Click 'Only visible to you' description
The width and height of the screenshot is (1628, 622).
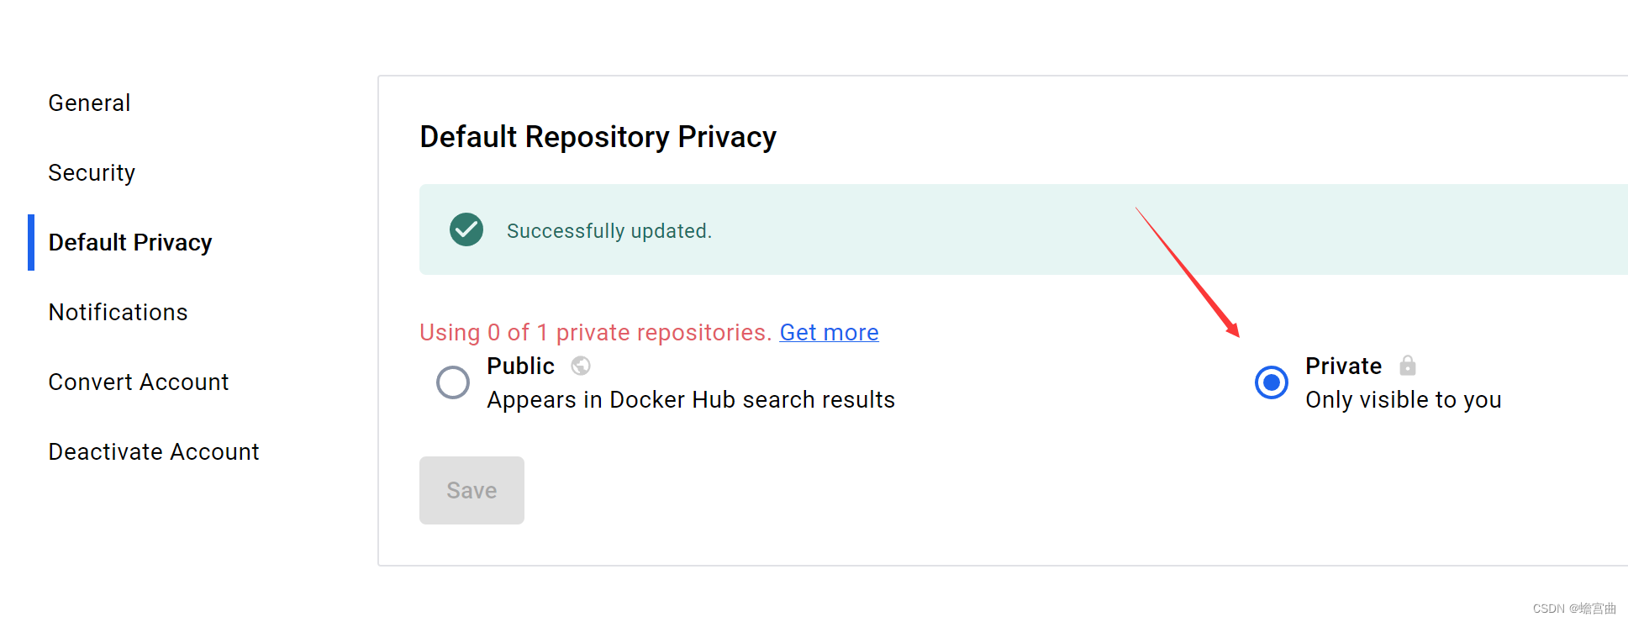[x=1403, y=400]
